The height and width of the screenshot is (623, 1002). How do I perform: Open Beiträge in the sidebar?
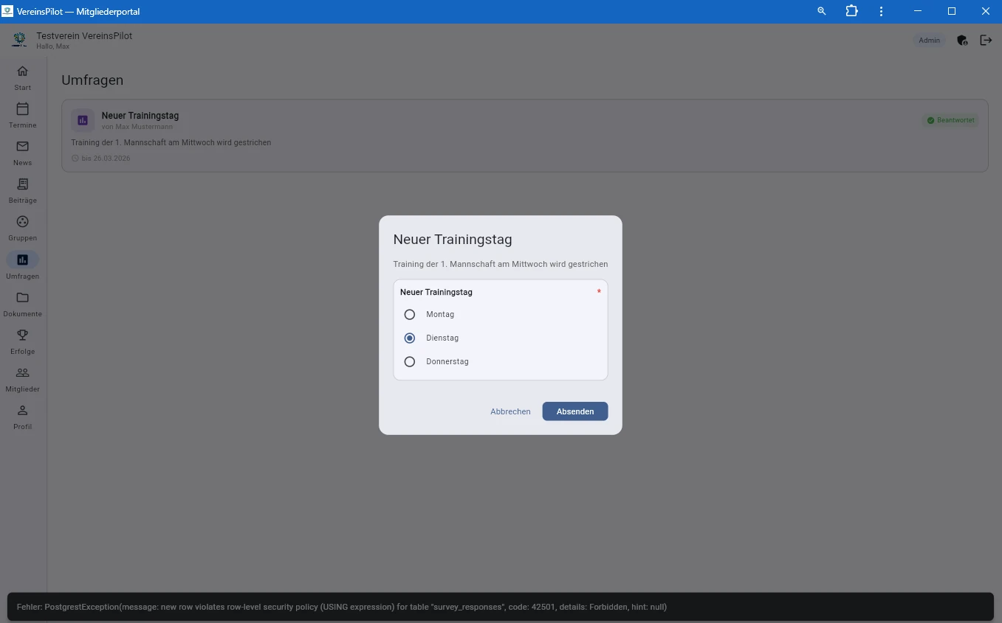click(x=22, y=189)
